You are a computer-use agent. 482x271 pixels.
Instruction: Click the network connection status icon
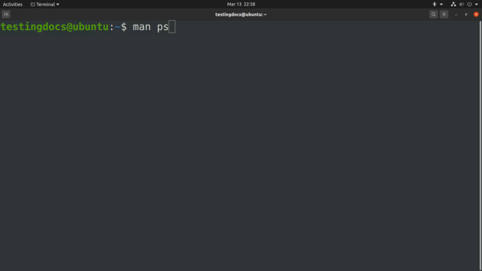pos(453,4)
